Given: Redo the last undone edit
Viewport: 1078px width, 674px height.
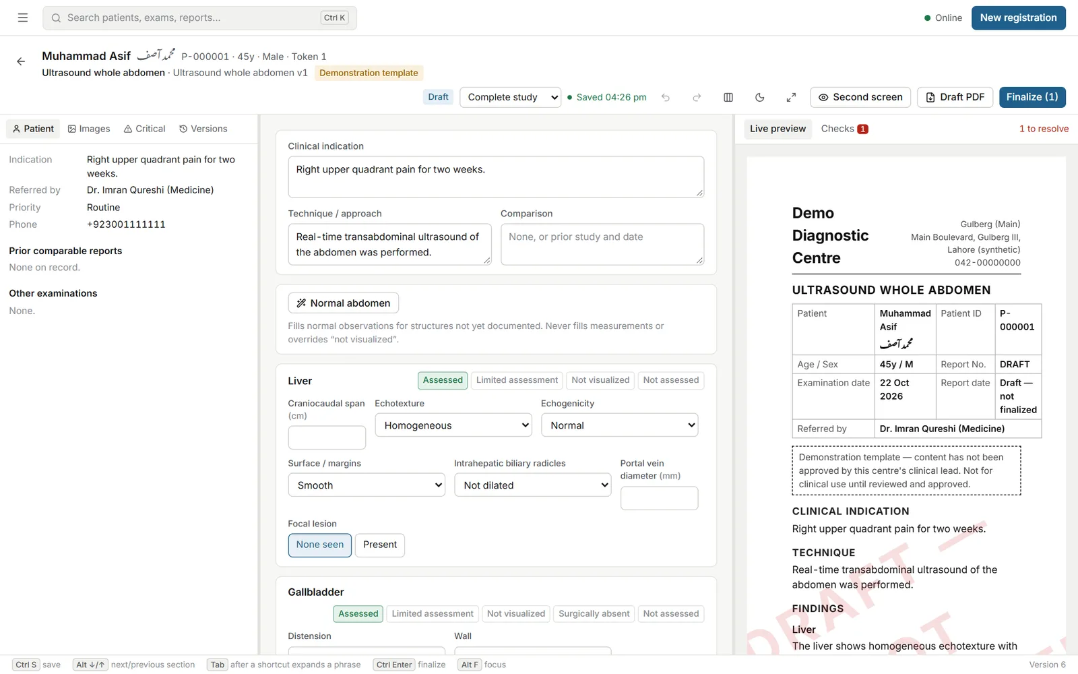Looking at the screenshot, I should [x=697, y=97].
